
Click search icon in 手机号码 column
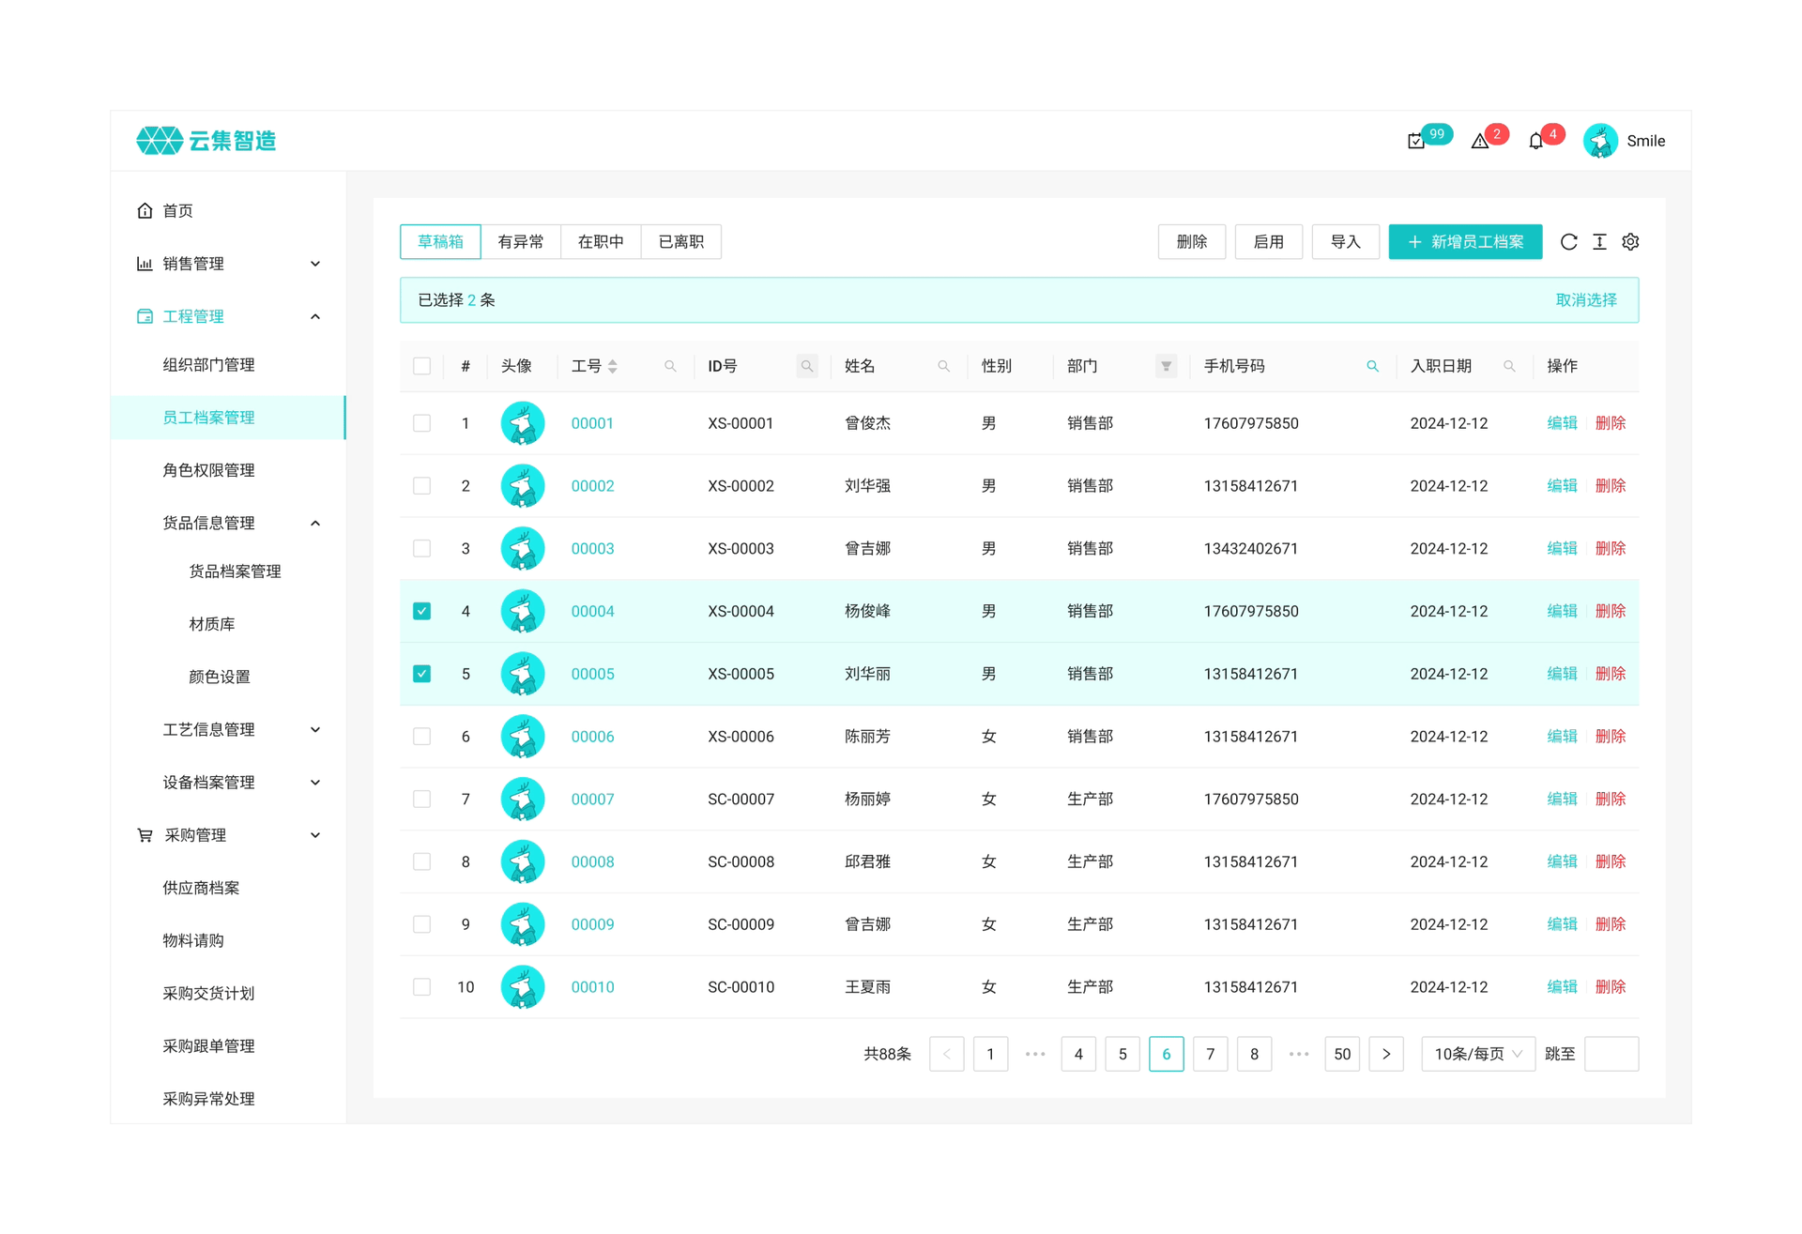point(1372,367)
